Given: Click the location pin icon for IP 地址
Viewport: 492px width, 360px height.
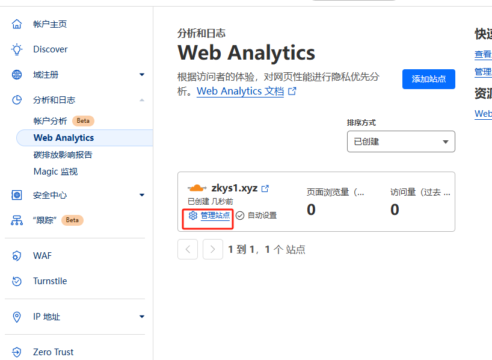Looking at the screenshot, I should (17, 317).
